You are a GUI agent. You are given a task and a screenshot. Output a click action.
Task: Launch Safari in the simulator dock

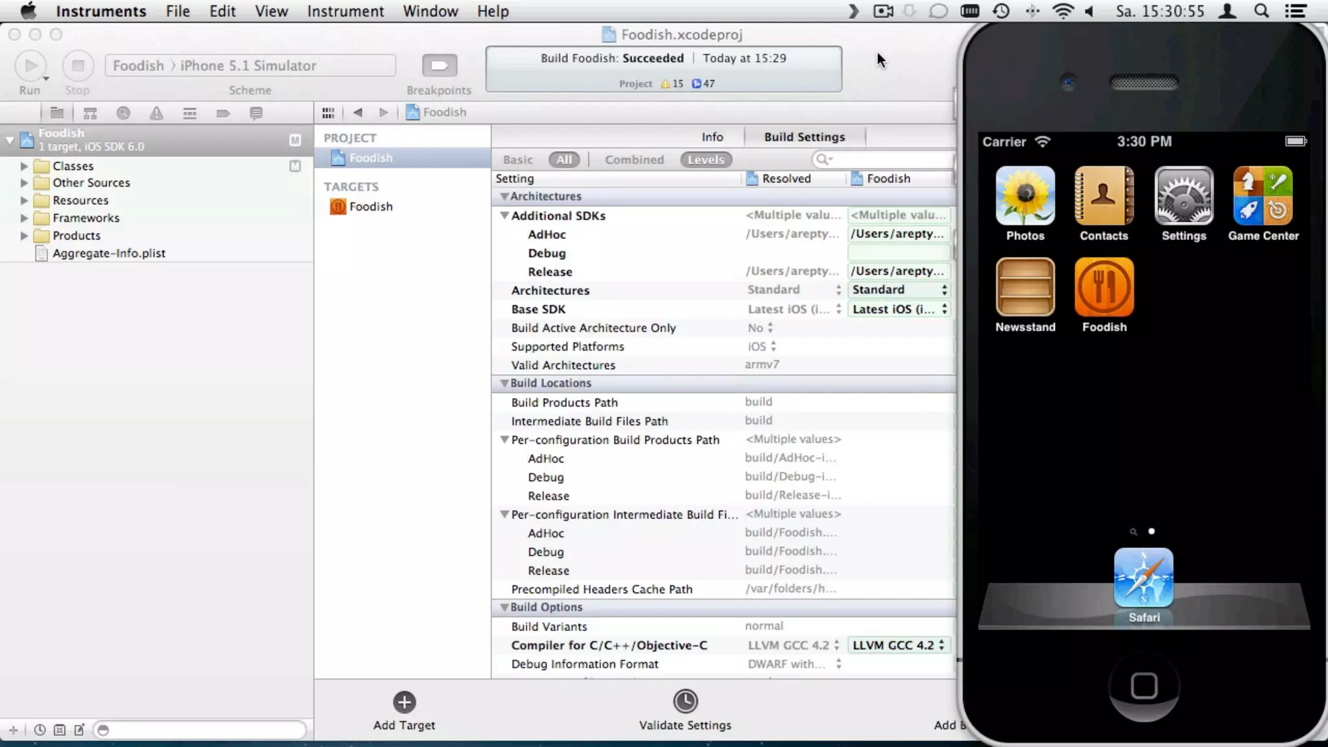click(1143, 578)
